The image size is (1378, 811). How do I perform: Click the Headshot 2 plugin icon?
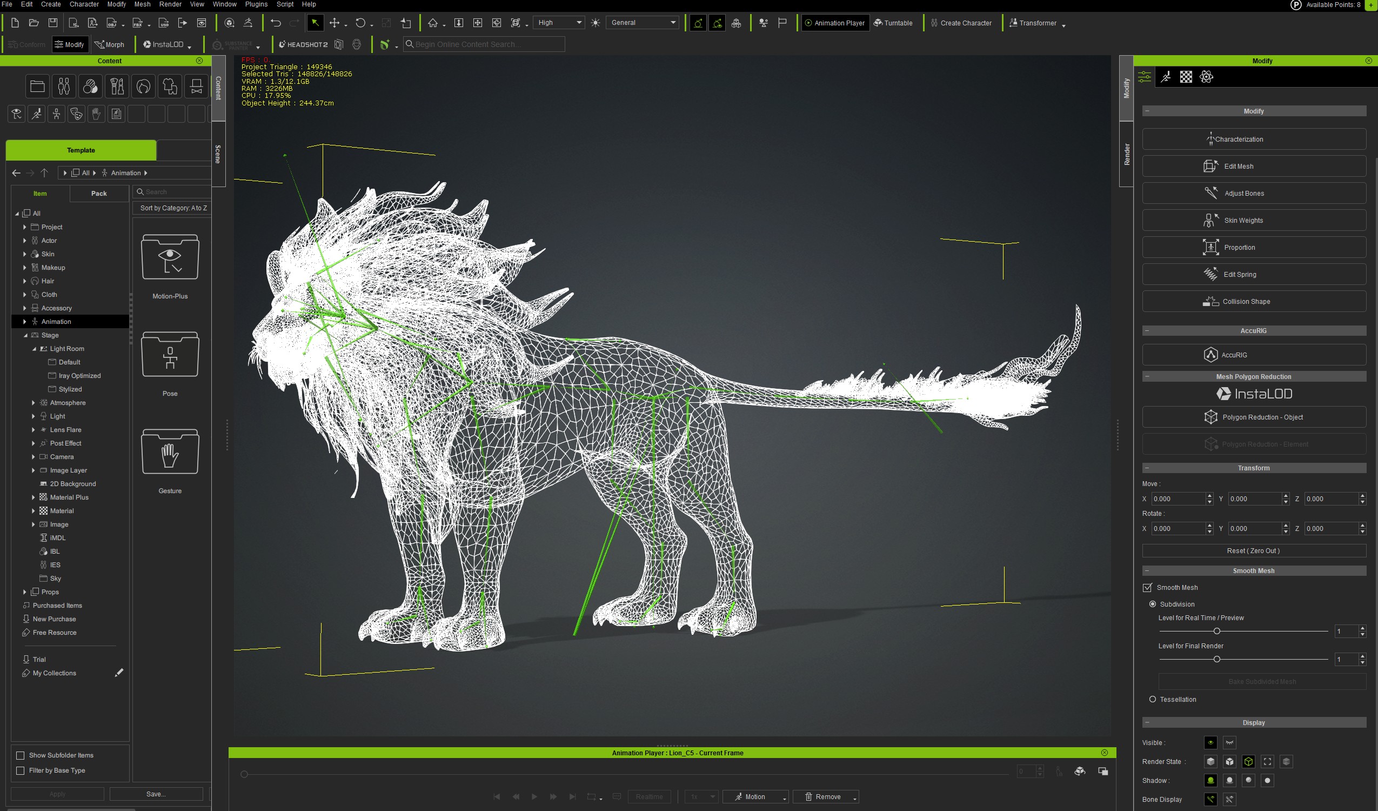point(303,44)
